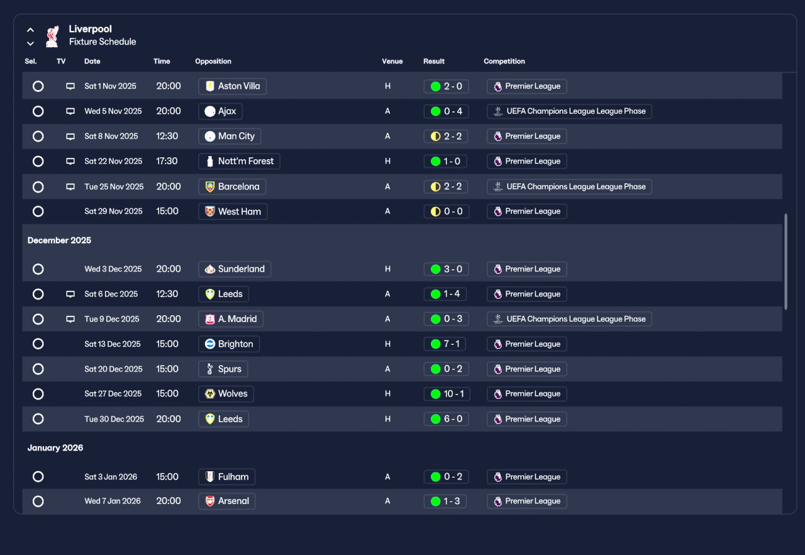The image size is (805, 555).
Task: Open Premier League competition on Aston Villa row
Action: pos(527,86)
